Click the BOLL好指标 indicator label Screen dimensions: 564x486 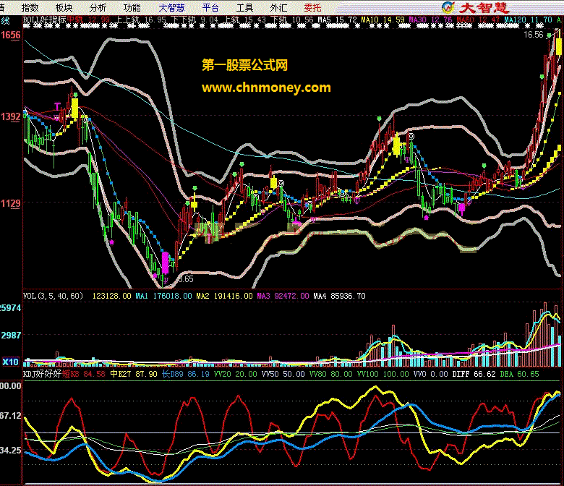pos(45,20)
